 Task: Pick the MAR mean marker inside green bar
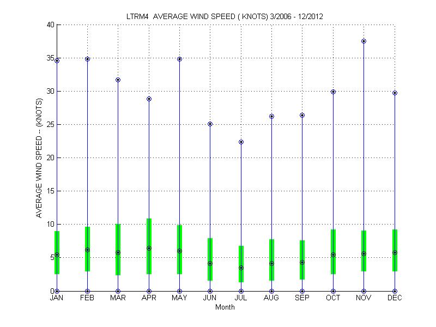point(118,252)
